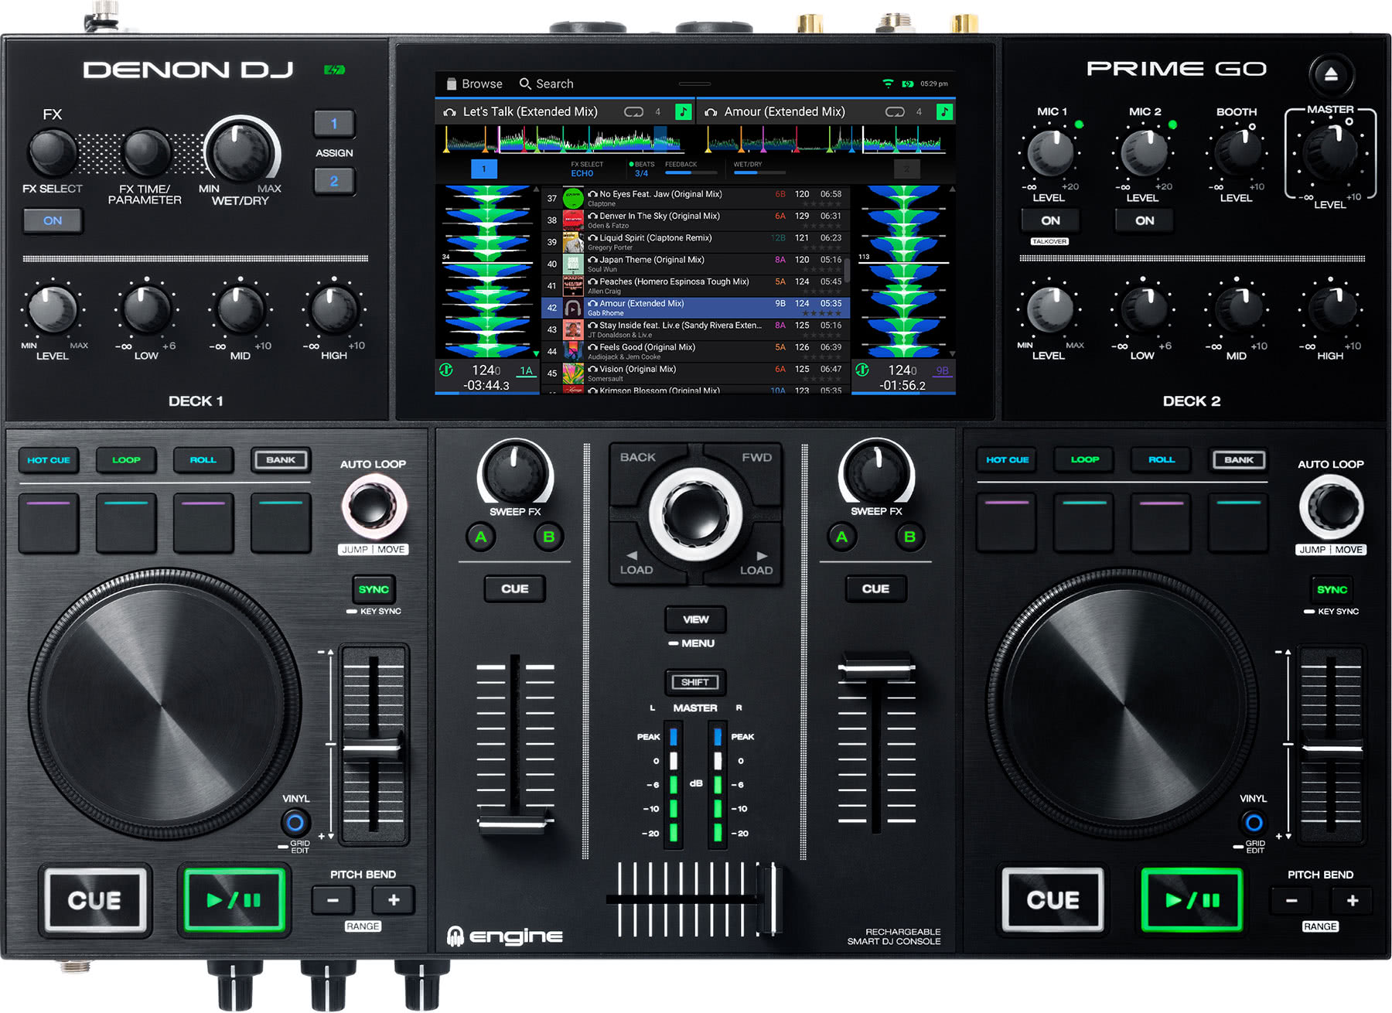Screen dimensions: 1392x1013
Task: Tap the key lock icon beside deck 1 BPM readout
Action: click(x=445, y=370)
